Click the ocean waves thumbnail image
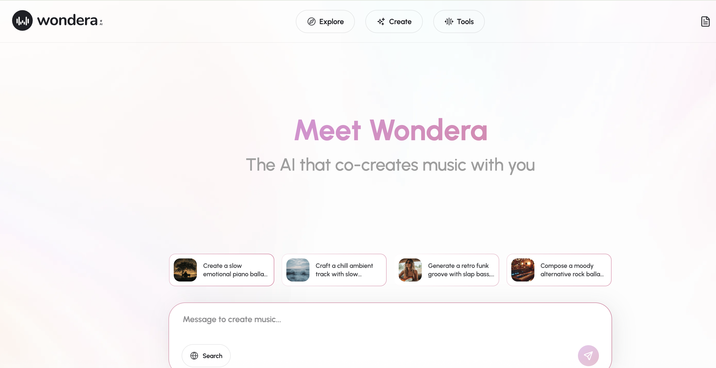 pyautogui.click(x=298, y=270)
